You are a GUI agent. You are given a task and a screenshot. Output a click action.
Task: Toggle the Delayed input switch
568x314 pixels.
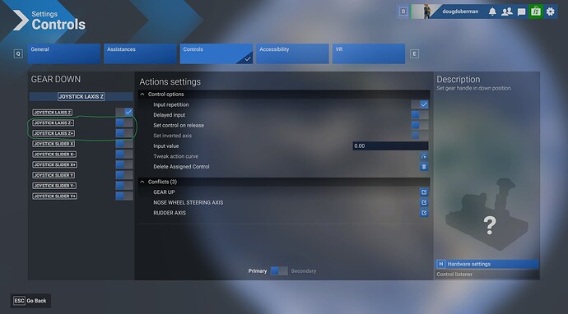[x=420, y=115]
